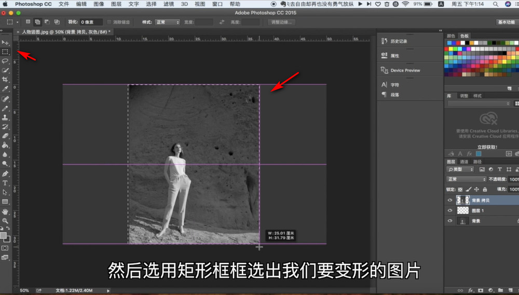Open the layer filter 类型 dropdown
Screen dimensions: 519x295
point(460,169)
